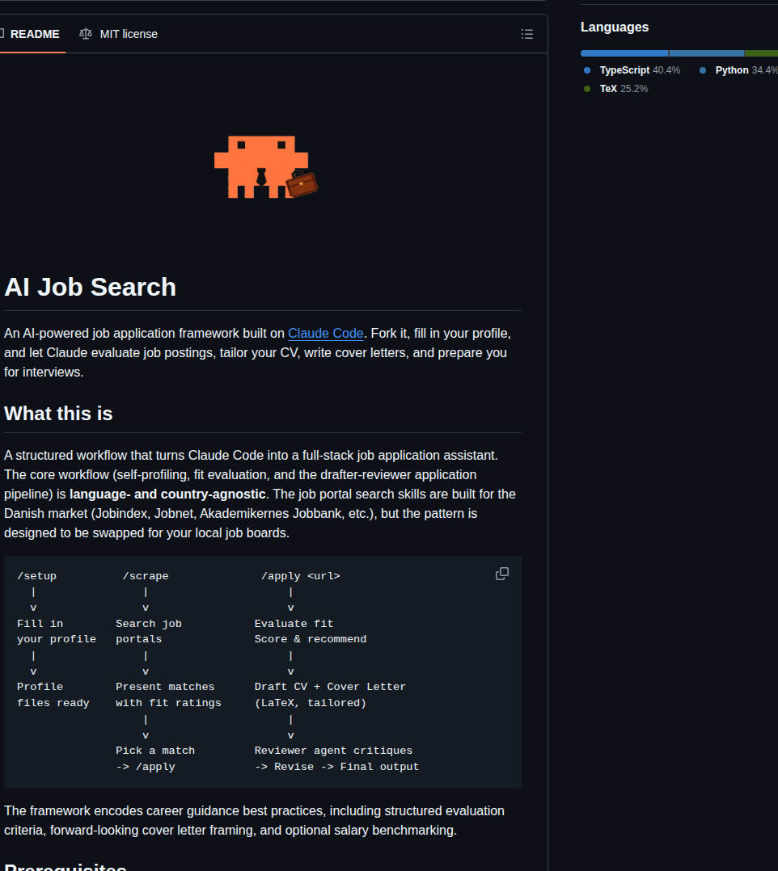The image size is (778, 871).
Task: Click 'Reviewer agent critiques' in code block
Action: pos(334,751)
